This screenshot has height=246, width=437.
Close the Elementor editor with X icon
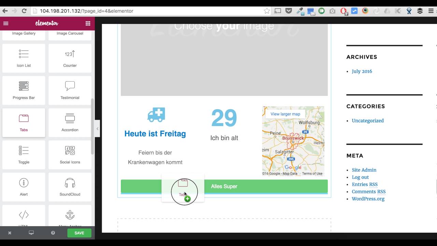[10, 233]
